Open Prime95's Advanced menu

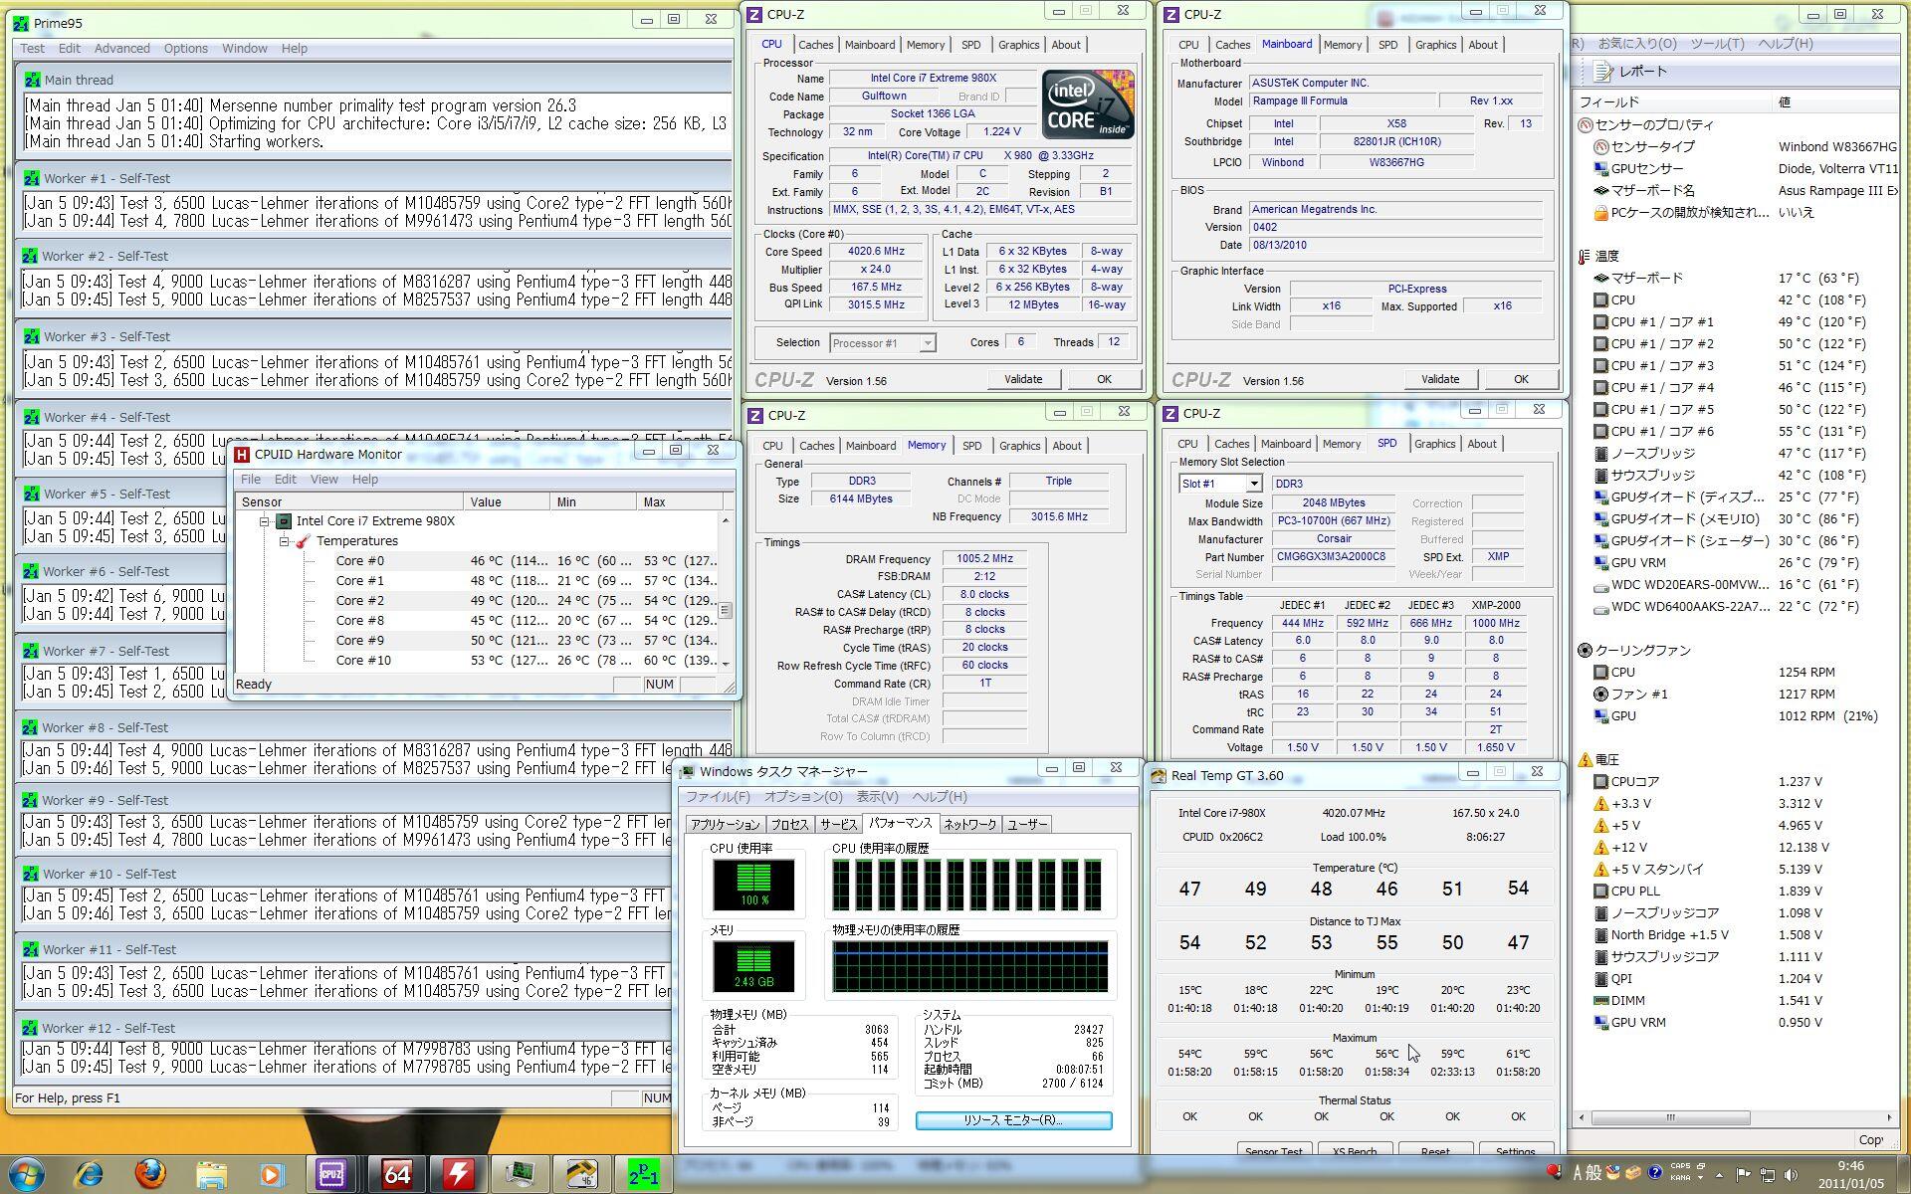click(x=121, y=48)
